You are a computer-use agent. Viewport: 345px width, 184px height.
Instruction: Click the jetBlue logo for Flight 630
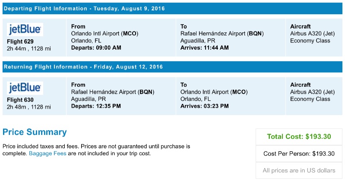[x=25, y=88]
